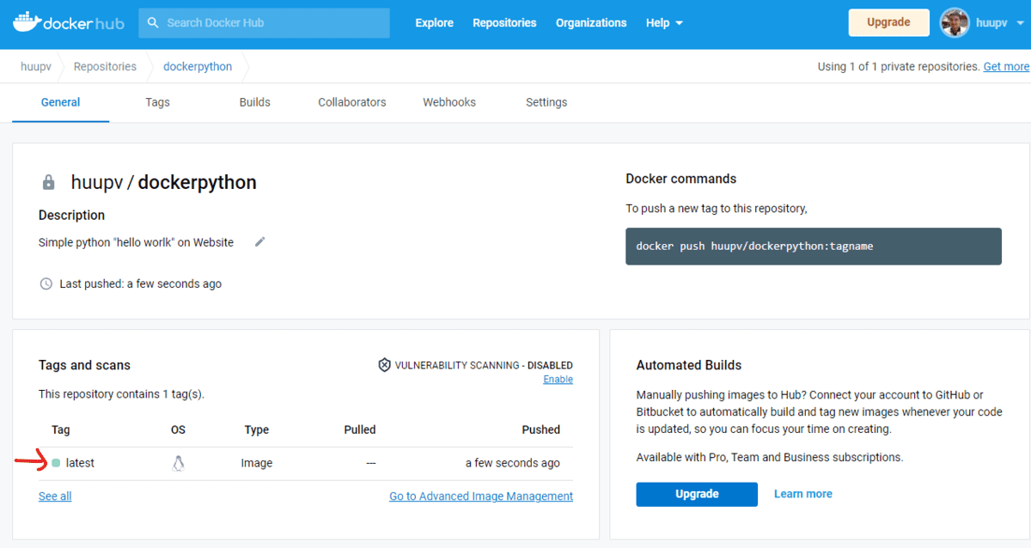This screenshot has width=1031, height=548.
Task: Click the private lock icon beside the repository name
Action: pyautogui.click(x=47, y=181)
